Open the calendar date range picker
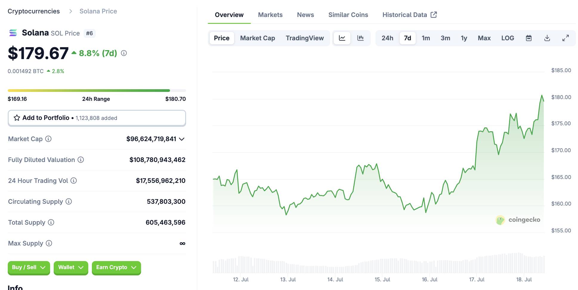578x290 pixels. [529, 38]
